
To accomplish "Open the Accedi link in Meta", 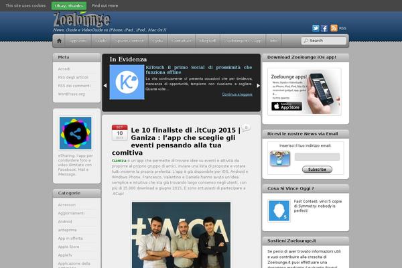I will (x=64, y=69).
